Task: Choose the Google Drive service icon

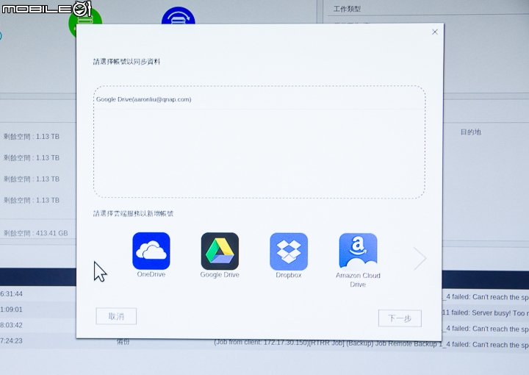Action: [220, 251]
